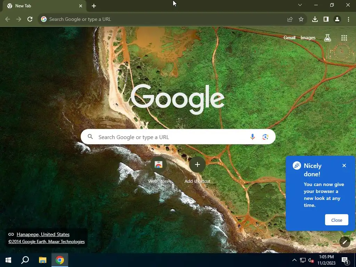The width and height of the screenshot is (356, 267).
Task: Click the Google icon in the address bar
Action: click(43, 19)
